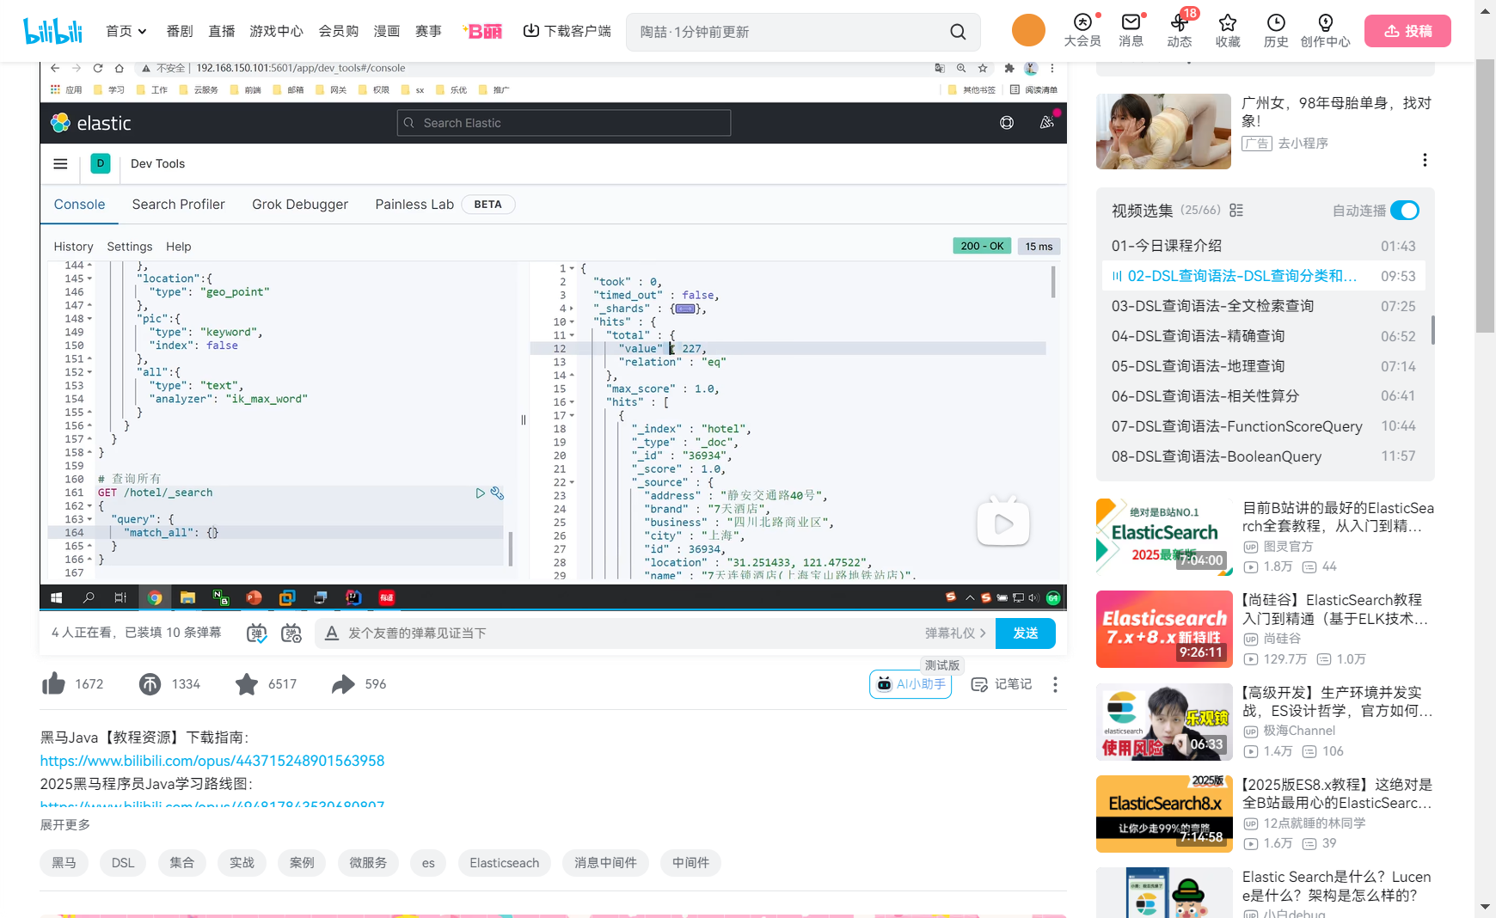Disable the 自动连播 autoplay switch

tap(1404, 210)
